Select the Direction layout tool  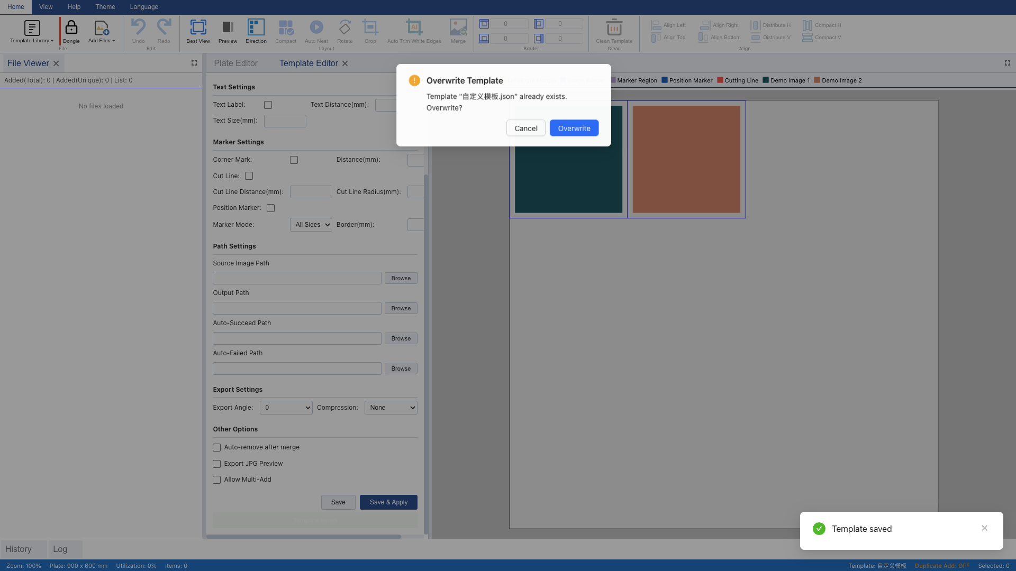256,32
